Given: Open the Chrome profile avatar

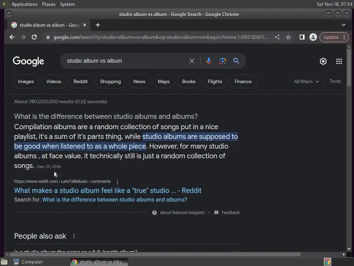Looking at the screenshot, I should click(313, 37).
